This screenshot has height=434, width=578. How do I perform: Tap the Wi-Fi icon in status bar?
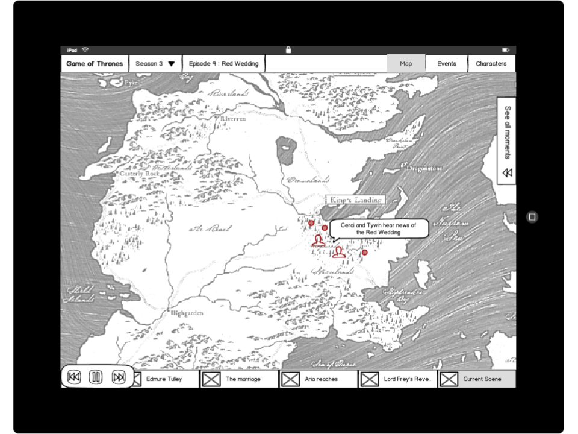85,49
